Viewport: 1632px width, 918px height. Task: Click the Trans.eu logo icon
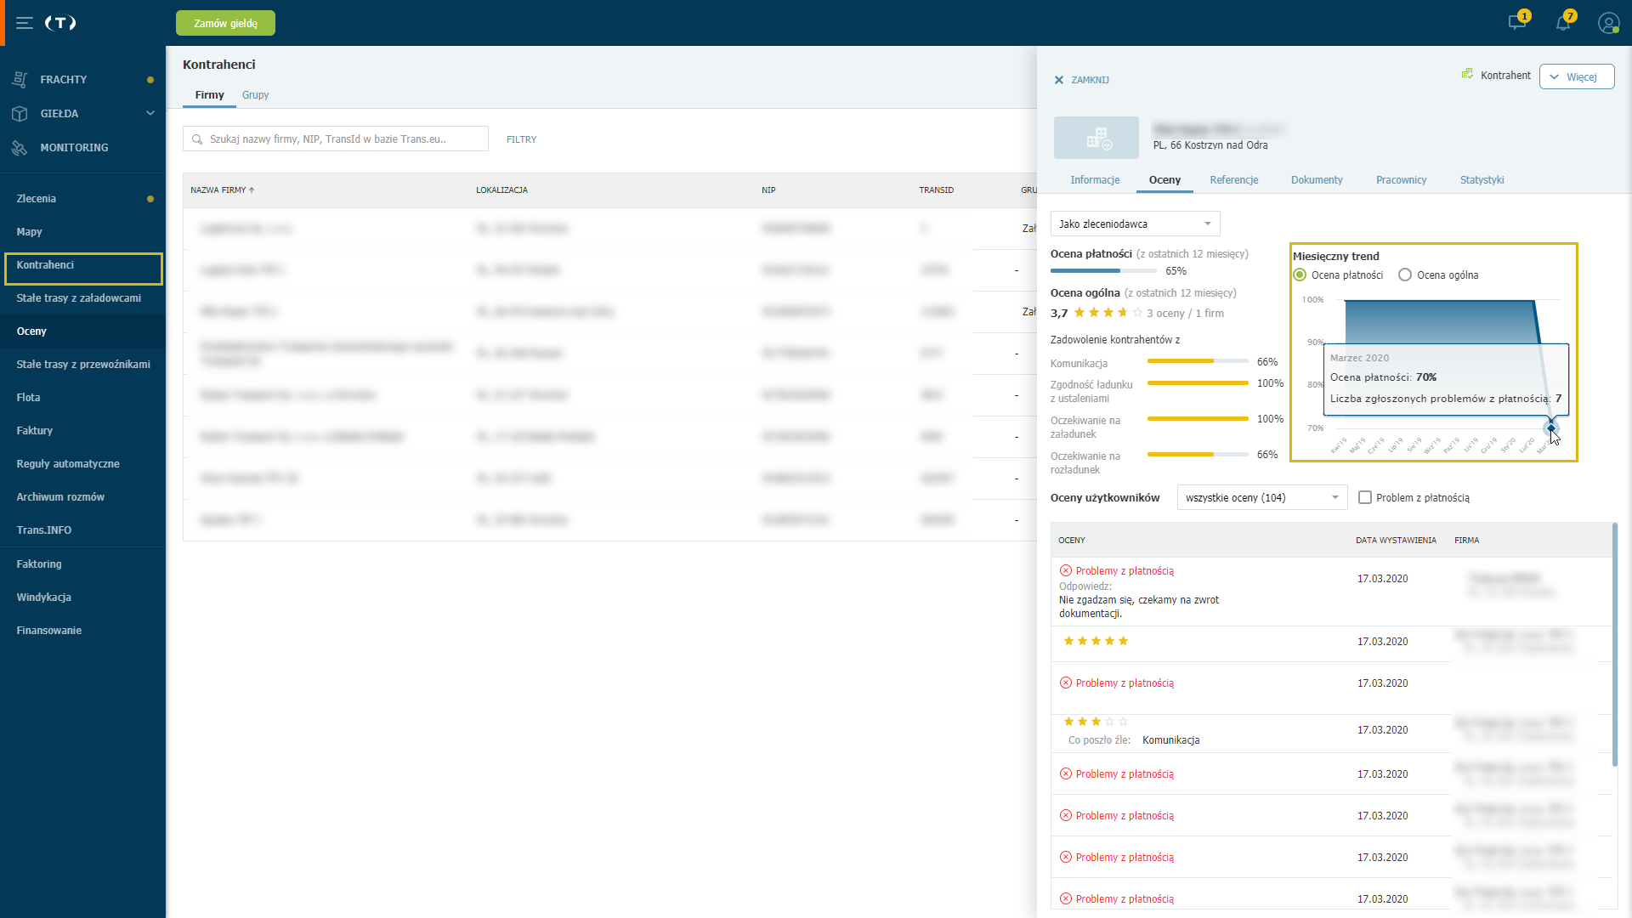click(x=60, y=23)
